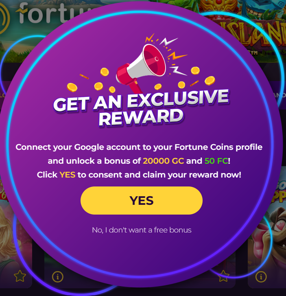
Task: Click the star icon left of the dog game
Action: coord(224,276)
